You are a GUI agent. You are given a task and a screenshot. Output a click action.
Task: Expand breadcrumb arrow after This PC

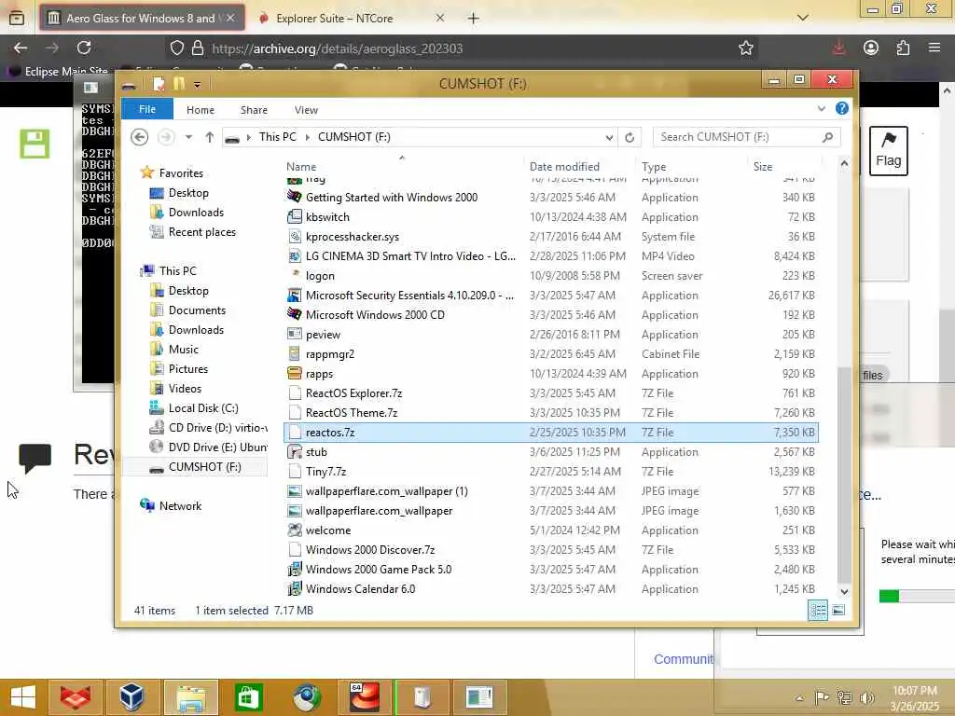tap(307, 137)
